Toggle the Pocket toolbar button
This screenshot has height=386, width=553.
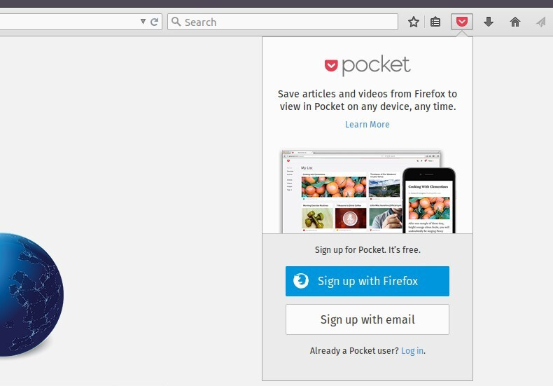pos(462,22)
